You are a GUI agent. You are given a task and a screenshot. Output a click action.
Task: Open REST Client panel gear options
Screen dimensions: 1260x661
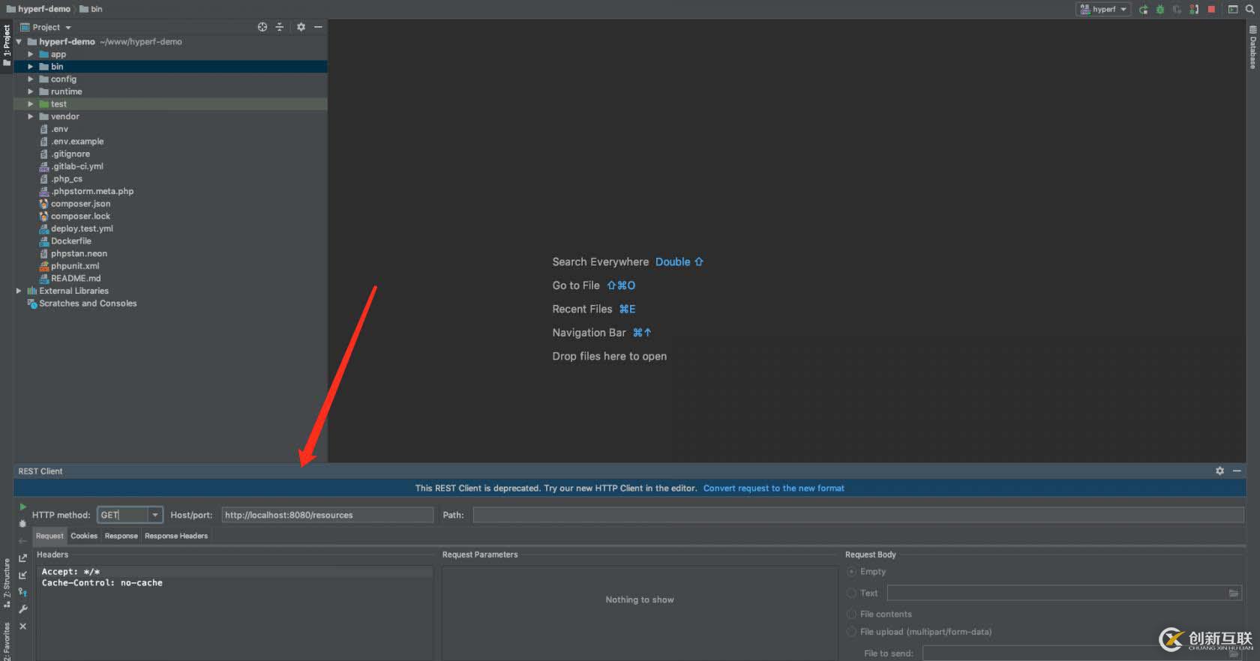pos(1219,471)
